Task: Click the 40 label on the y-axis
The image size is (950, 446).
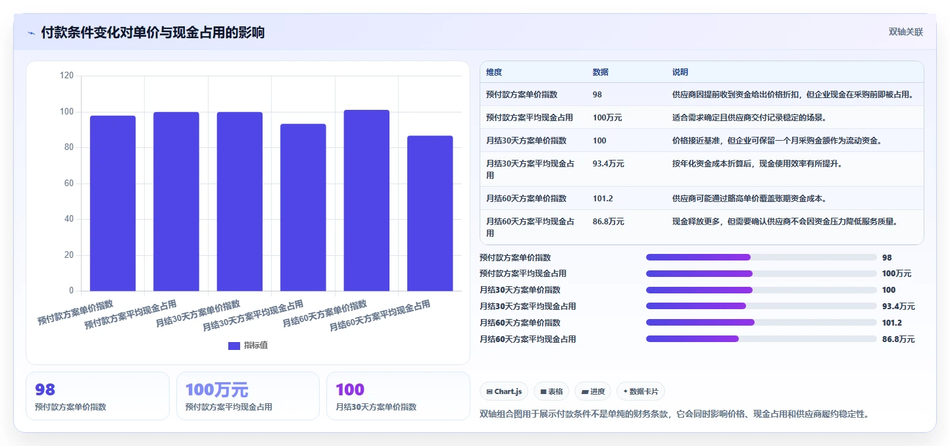Action: tap(69, 219)
